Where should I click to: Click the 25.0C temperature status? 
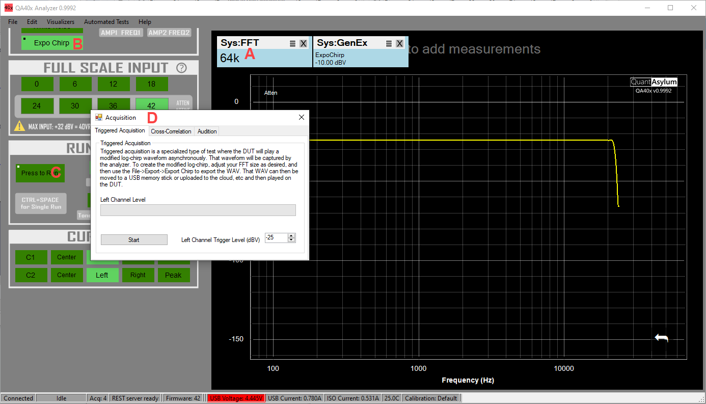click(392, 398)
